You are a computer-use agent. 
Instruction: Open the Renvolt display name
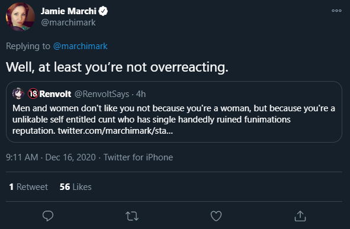[x=55, y=94]
